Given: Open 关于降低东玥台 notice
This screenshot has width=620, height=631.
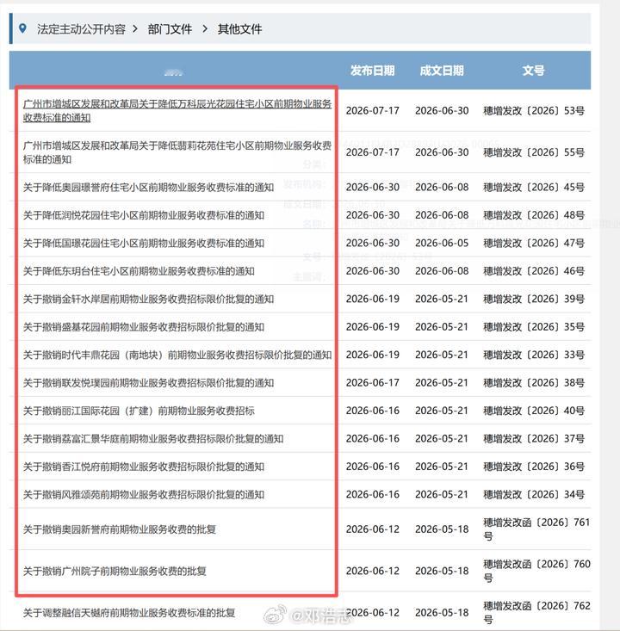Looking at the screenshot, I should pyautogui.click(x=139, y=271).
